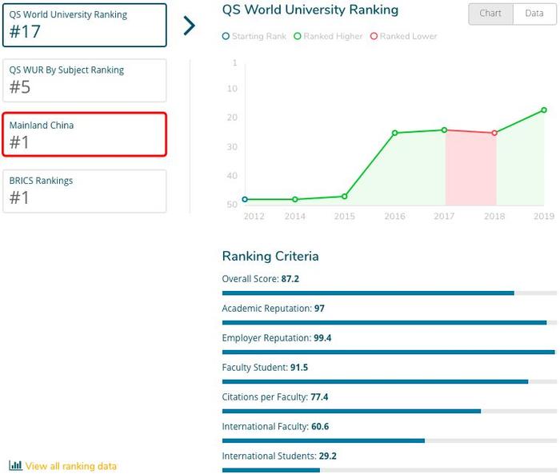Switch to the Data tab
560x474 pixels.
pyautogui.click(x=534, y=14)
